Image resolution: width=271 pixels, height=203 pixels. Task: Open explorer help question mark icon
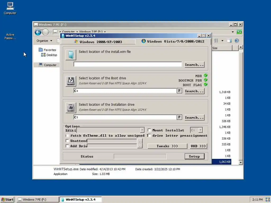[x=237, y=41]
